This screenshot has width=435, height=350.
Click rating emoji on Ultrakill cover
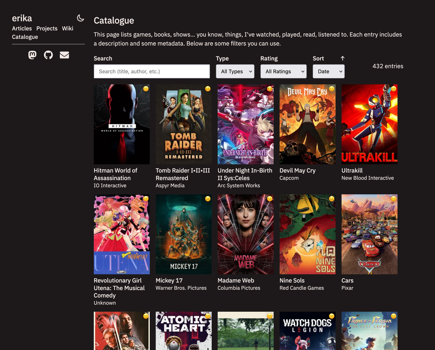point(394,89)
